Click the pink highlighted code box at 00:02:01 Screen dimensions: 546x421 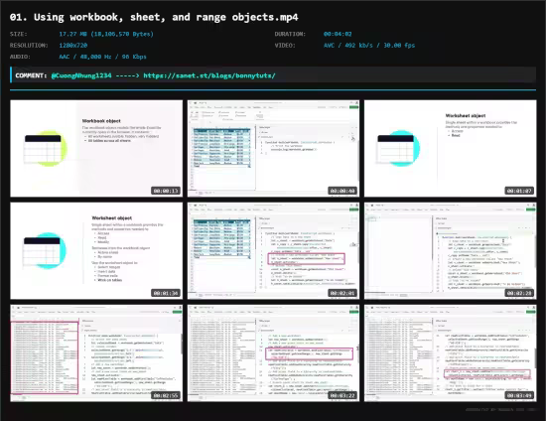306,259
